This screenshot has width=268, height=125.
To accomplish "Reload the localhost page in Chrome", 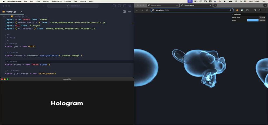I will coord(147,10).
